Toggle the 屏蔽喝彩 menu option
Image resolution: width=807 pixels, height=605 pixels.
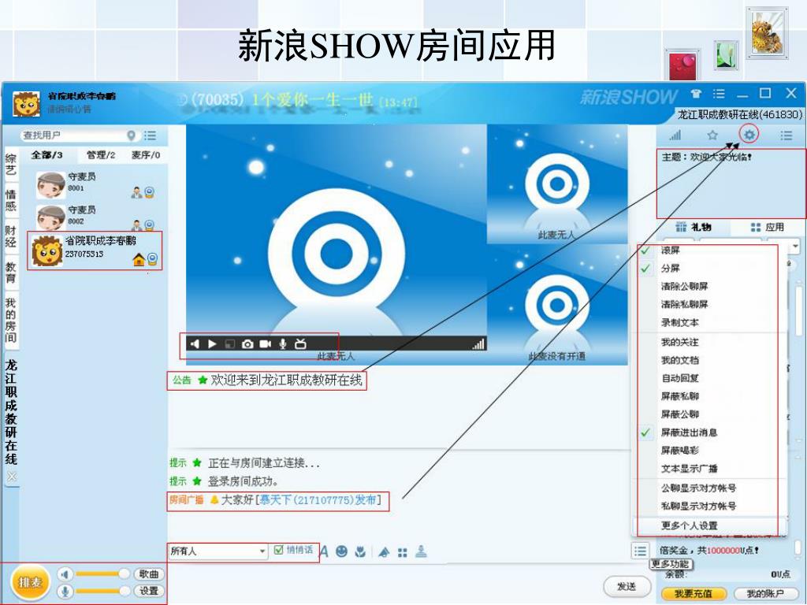[680, 451]
